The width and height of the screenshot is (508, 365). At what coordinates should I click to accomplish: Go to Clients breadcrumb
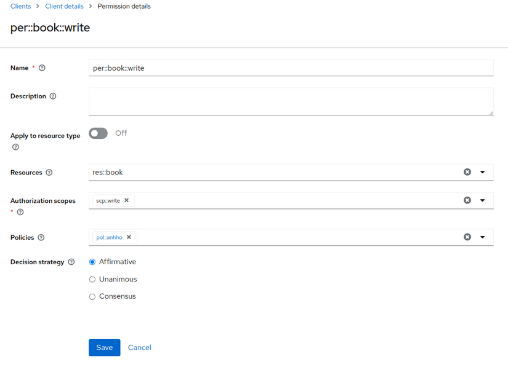(20, 6)
